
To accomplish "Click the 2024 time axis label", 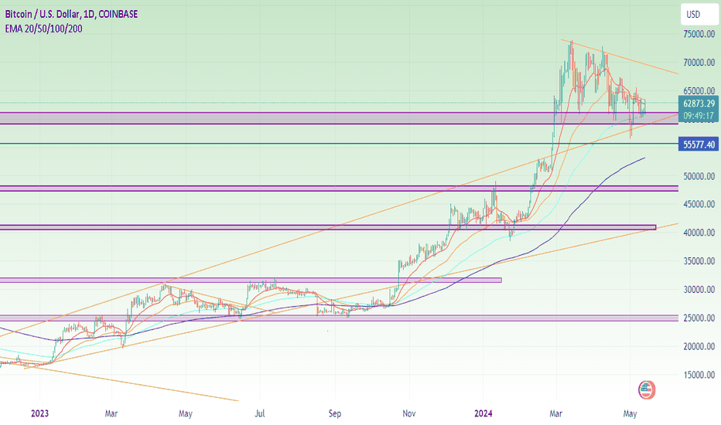I will click(484, 413).
